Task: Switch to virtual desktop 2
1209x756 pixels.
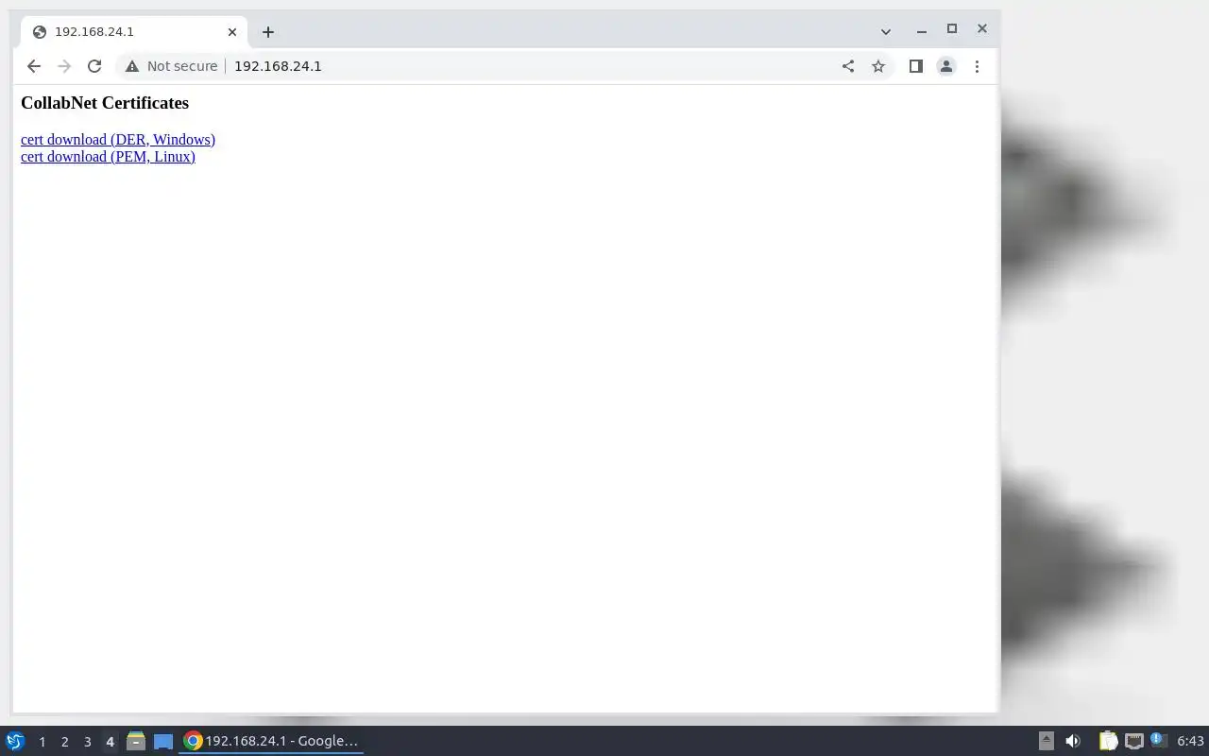Action: coord(64,742)
